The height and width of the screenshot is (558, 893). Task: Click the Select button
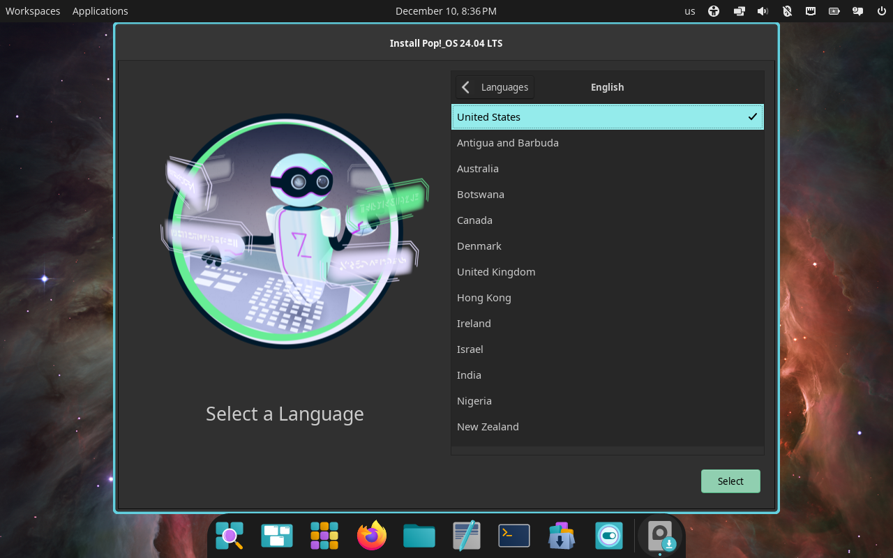(730, 481)
